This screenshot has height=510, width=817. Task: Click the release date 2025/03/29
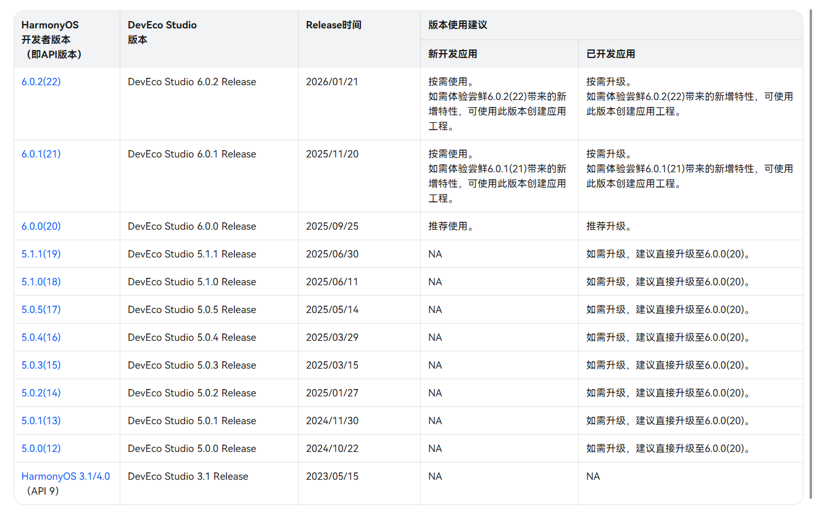click(x=332, y=337)
